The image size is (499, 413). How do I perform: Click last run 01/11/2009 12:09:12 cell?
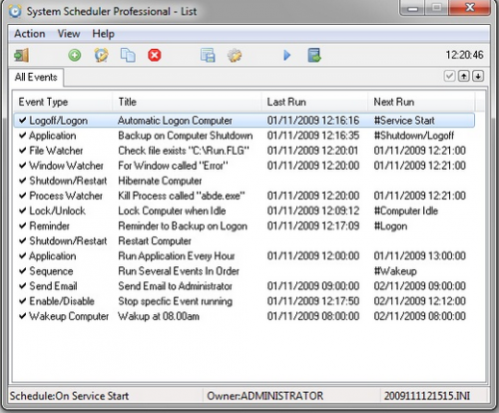(x=313, y=210)
